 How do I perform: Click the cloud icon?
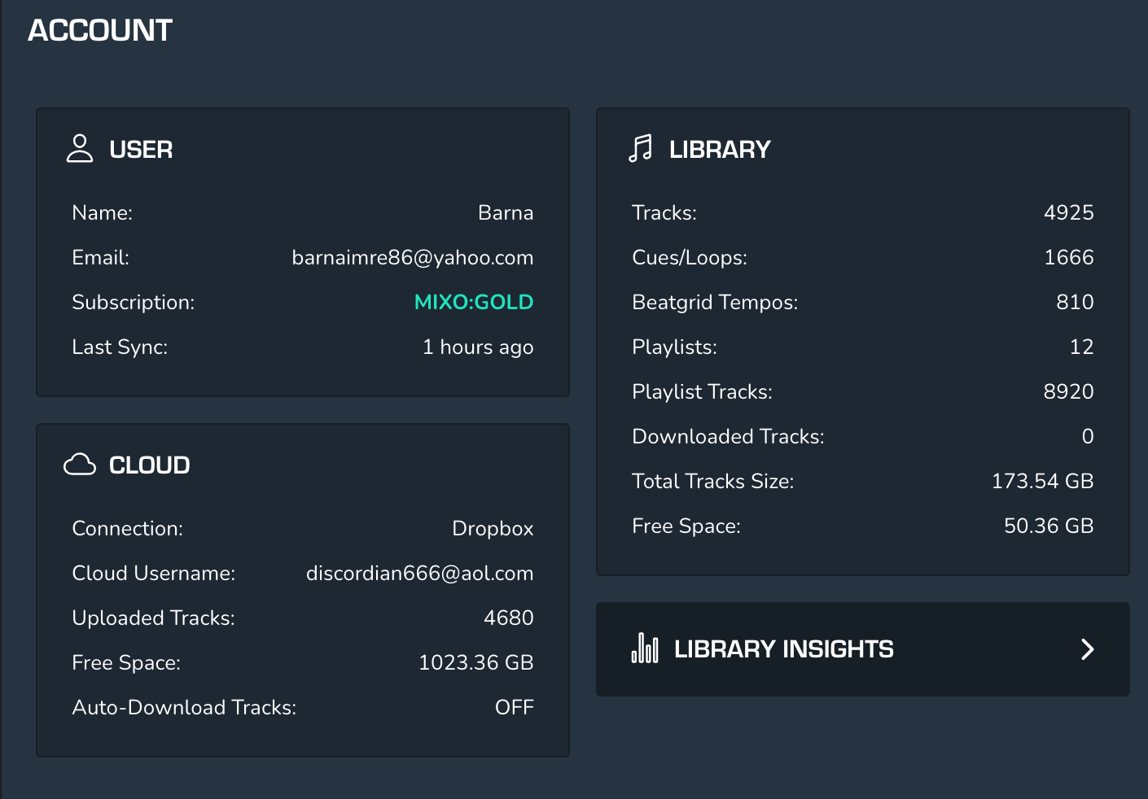80,465
